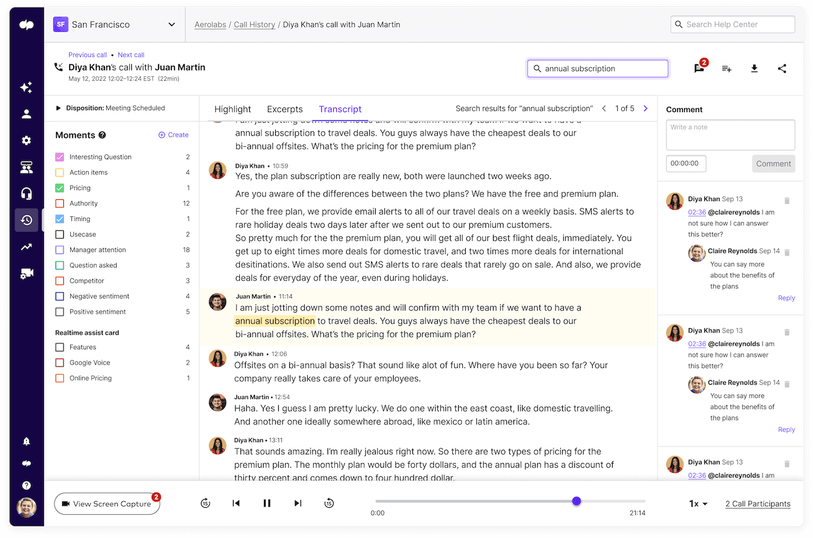The image size is (813, 538).
Task: Switch to the Highlight tab
Action: click(232, 109)
